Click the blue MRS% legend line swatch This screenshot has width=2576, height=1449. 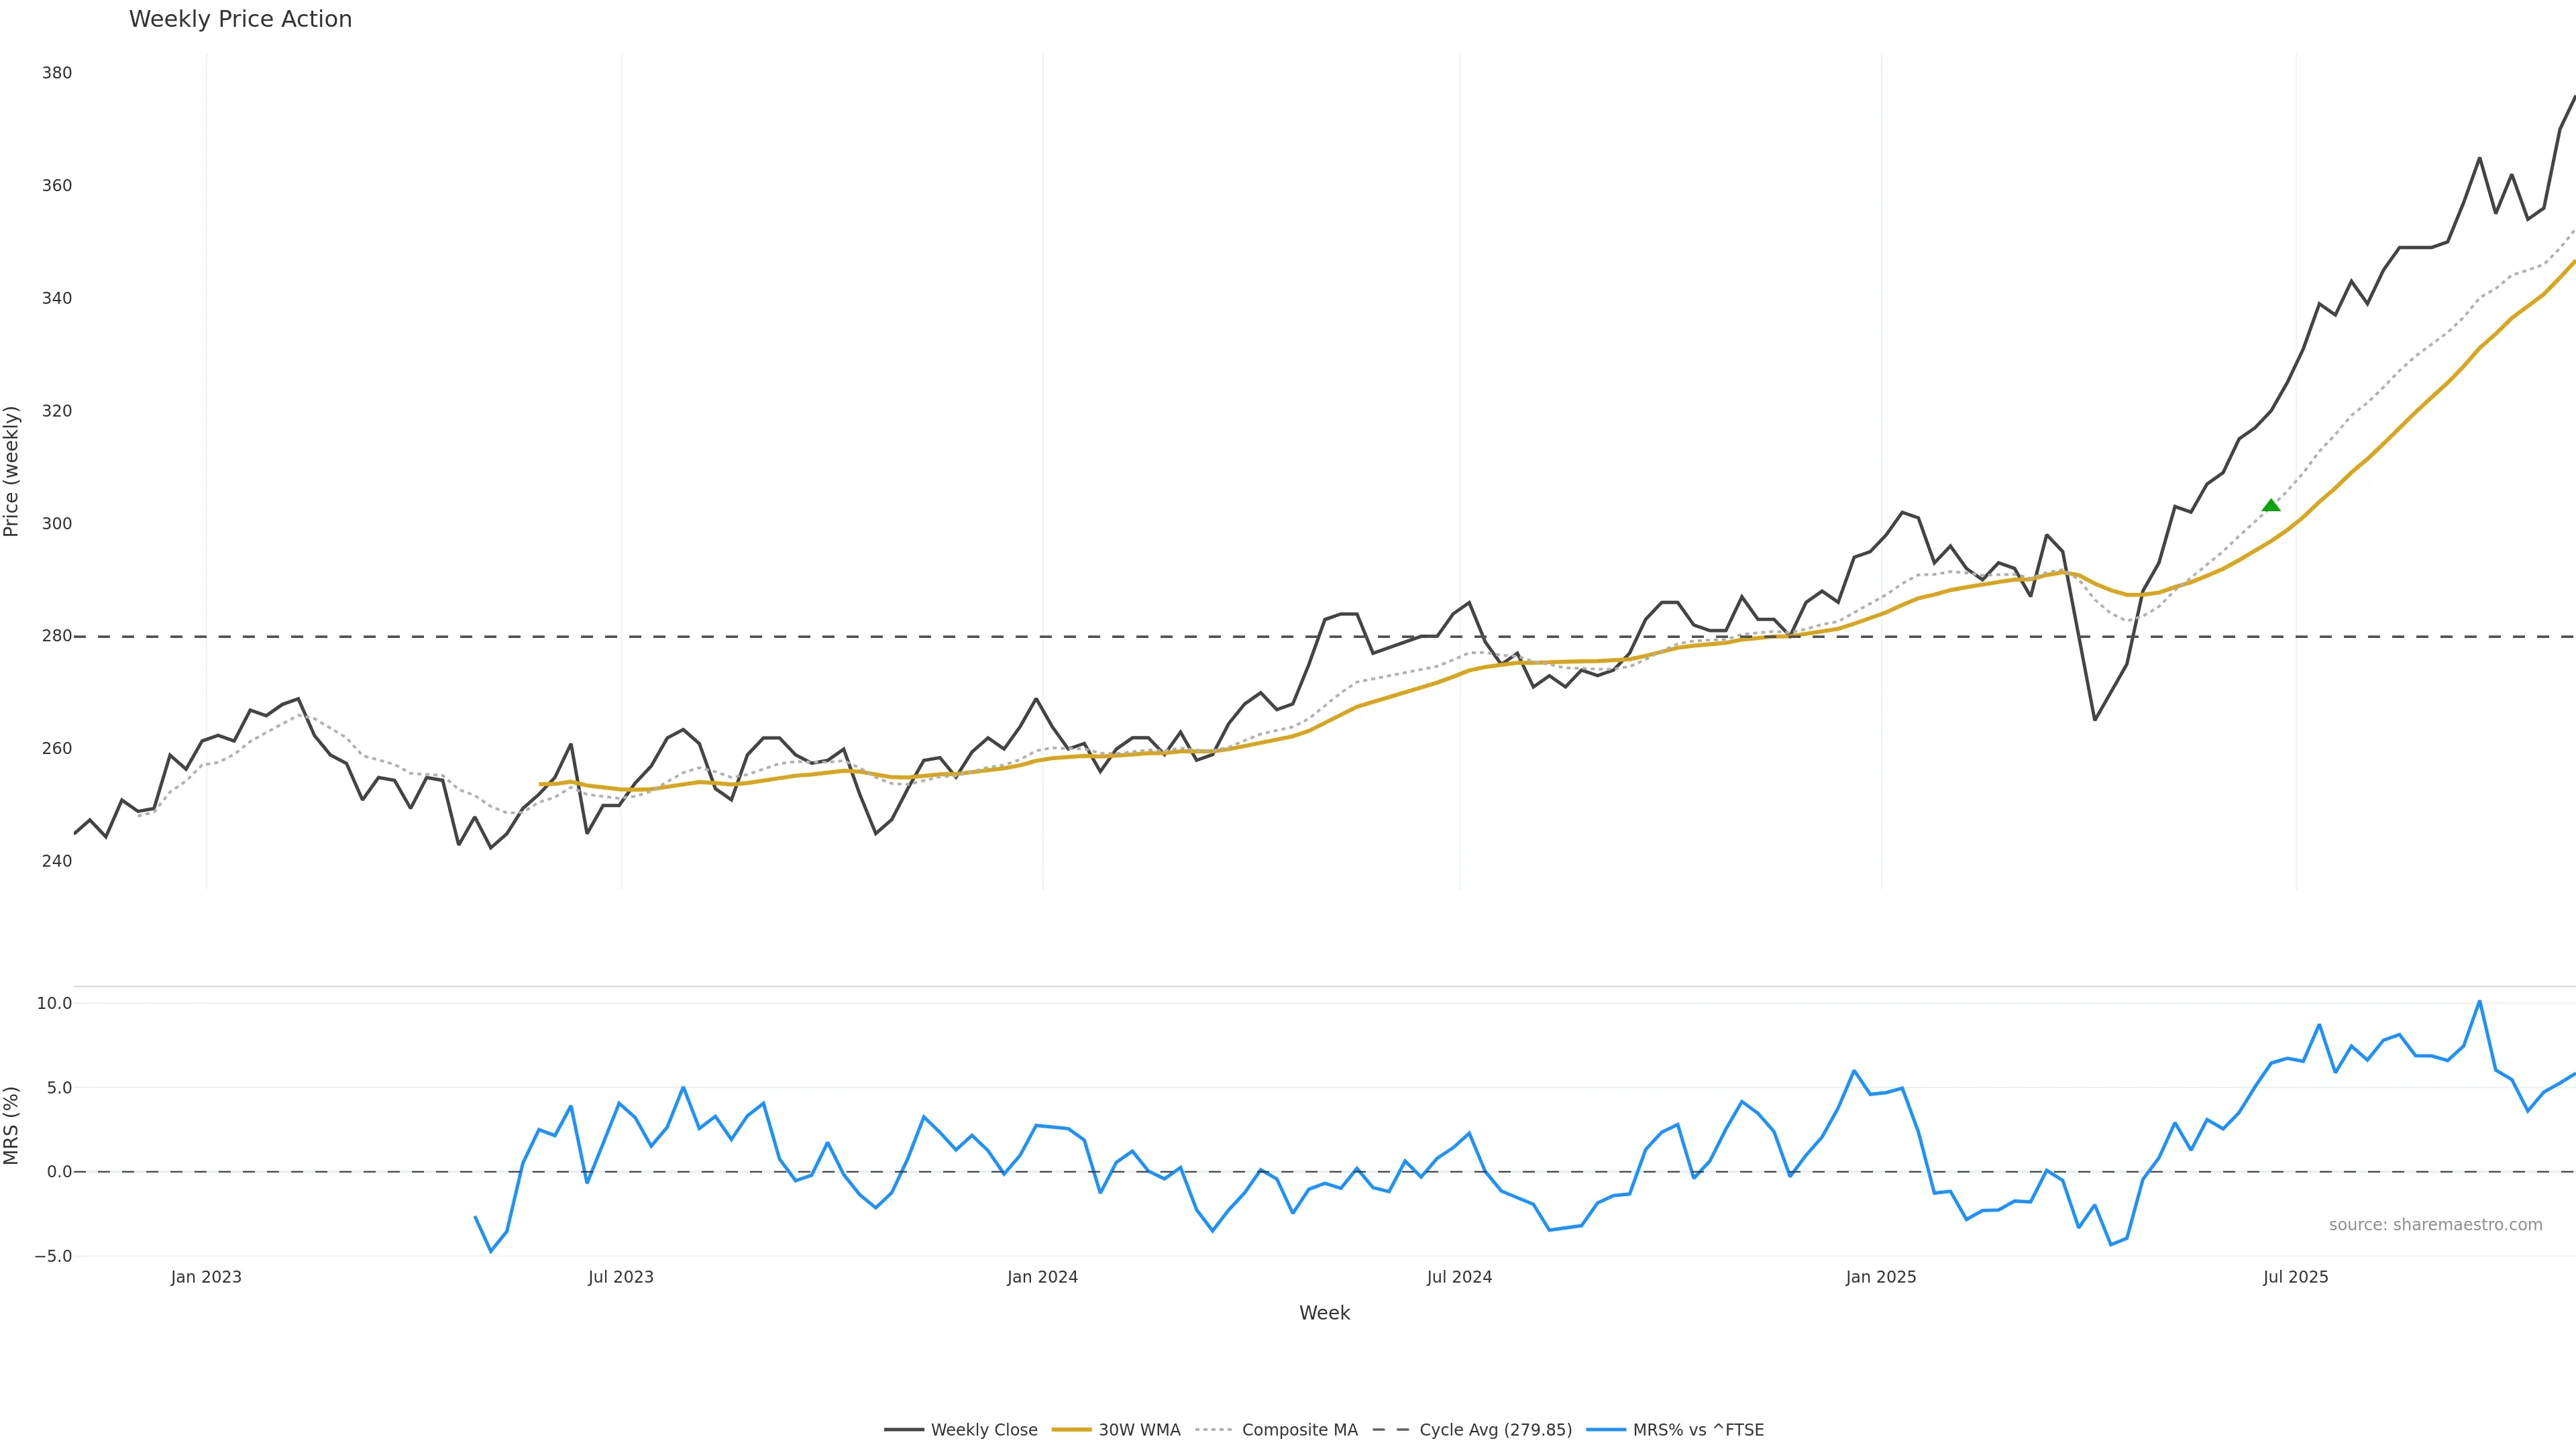click(1606, 1430)
